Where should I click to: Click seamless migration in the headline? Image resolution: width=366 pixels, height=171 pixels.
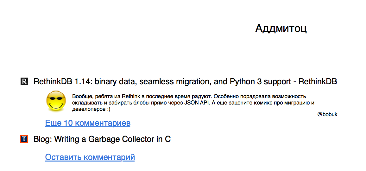(x=175, y=82)
